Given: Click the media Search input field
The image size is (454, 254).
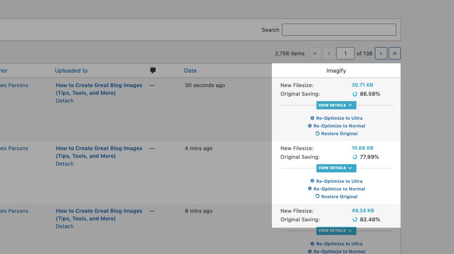Looking at the screenshot, I should [339, 30].
